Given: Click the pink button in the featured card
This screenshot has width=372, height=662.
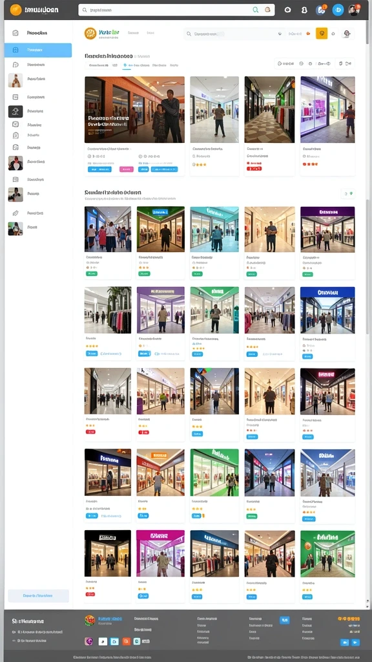Looking at the screenshot, I should coord(127,169).
